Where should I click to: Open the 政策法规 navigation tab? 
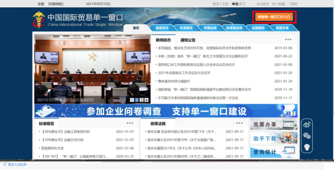(210, 28)
